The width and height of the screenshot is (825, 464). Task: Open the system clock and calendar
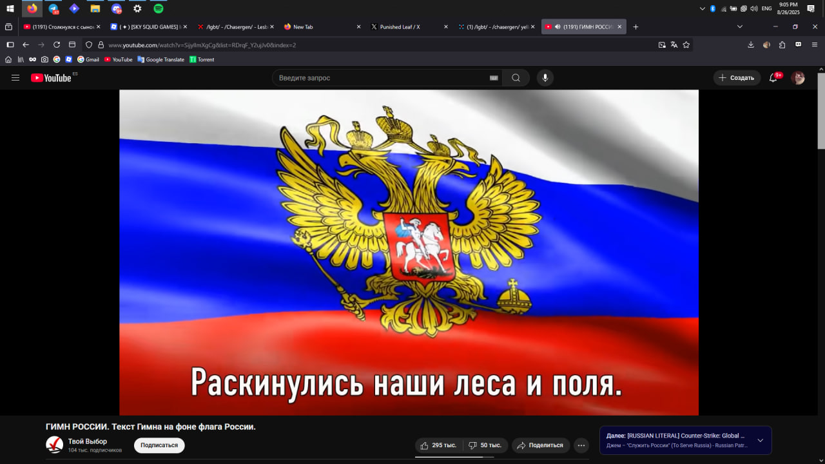point(788,8)
